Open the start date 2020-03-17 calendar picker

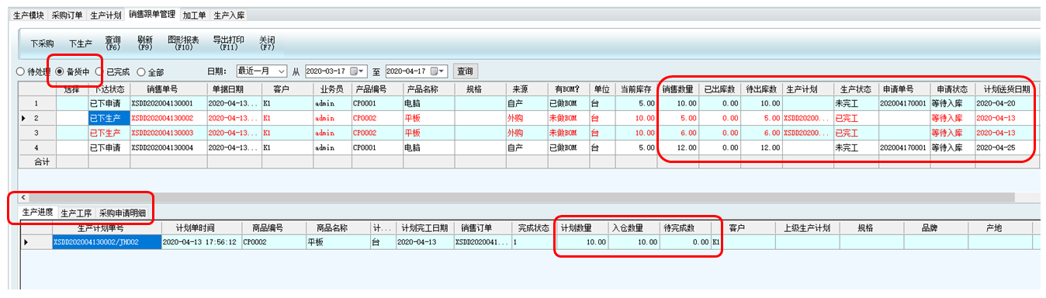pos(358,71)
